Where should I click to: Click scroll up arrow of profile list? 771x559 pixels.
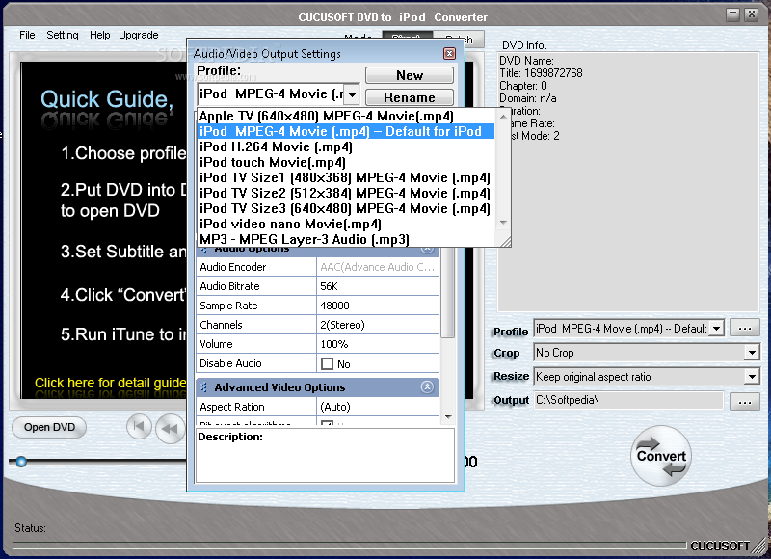tap(503, 117)
